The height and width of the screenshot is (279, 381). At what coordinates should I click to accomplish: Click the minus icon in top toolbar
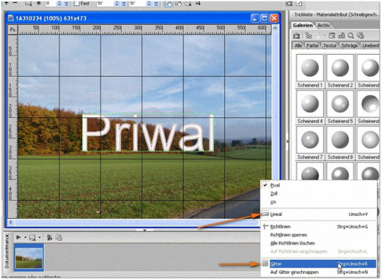[x=15, y=3]
